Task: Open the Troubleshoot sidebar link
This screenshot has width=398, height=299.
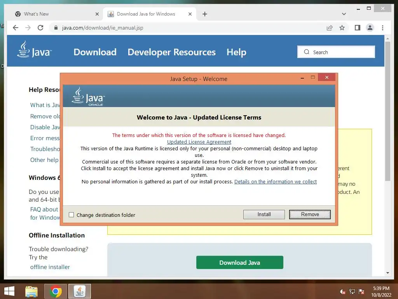Action: click(45, 149)
